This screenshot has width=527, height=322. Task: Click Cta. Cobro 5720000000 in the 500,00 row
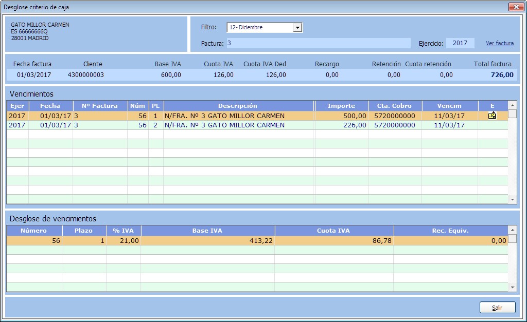pos(395,116)
